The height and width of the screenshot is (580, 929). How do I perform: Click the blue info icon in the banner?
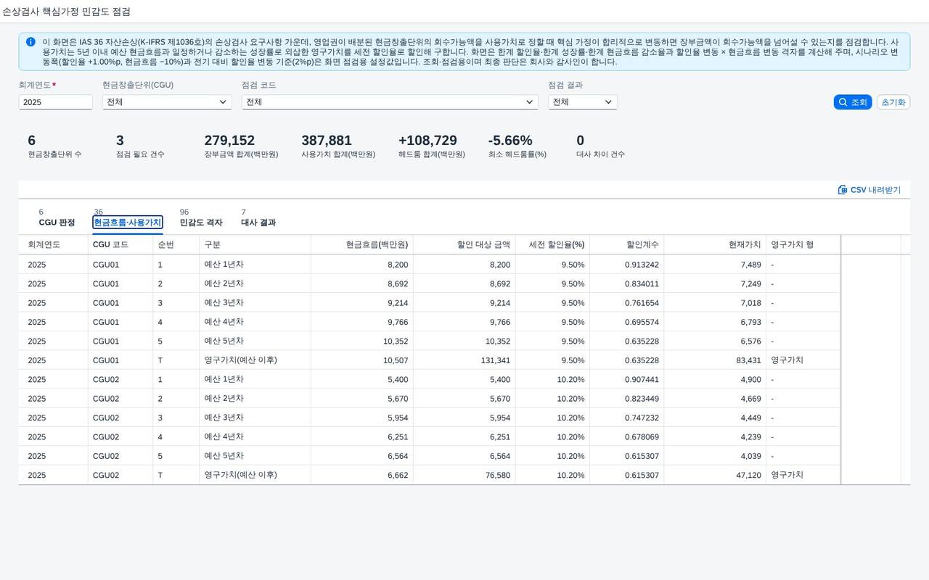[x=30, y=42]
